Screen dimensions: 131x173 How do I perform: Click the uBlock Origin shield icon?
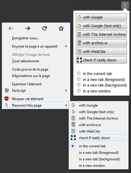7,99
